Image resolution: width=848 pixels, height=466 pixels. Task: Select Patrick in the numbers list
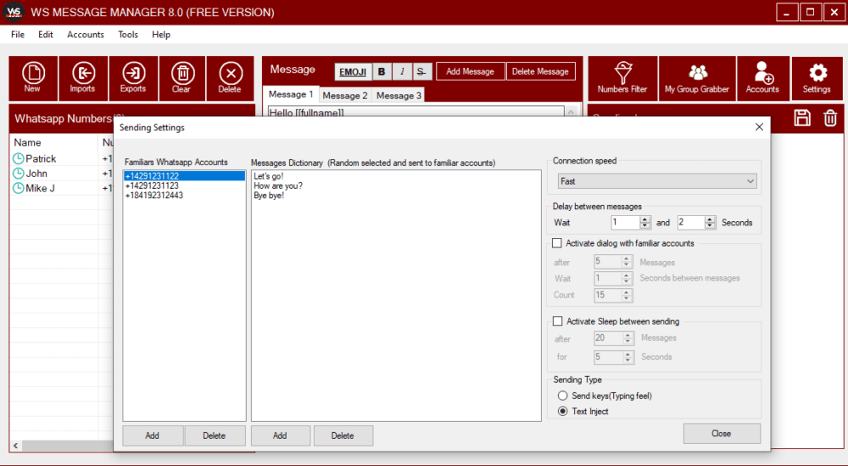tap(41, 158)
